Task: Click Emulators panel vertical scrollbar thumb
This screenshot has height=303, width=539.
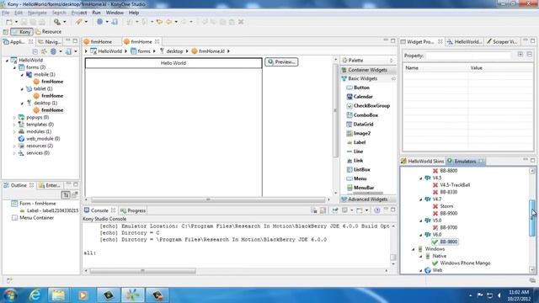Action: click(532, 218)
